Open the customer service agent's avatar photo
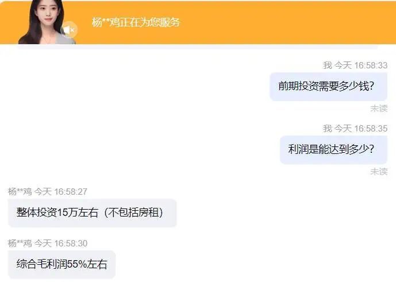The height and width of the screenshot is (282, 396). [44, 22]
